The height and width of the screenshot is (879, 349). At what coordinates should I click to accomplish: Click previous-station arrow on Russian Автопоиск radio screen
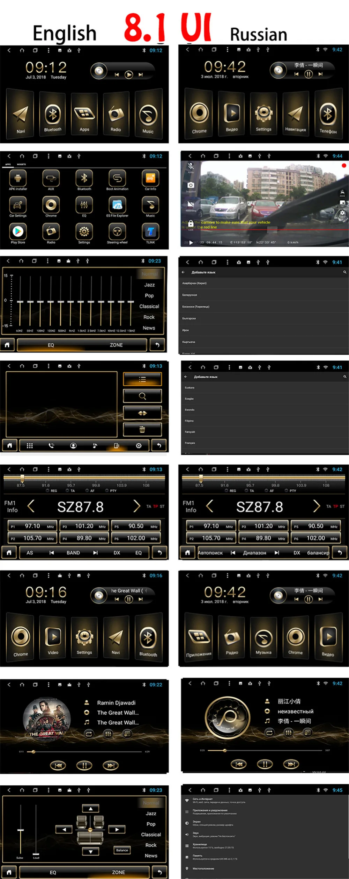[209, 506]
